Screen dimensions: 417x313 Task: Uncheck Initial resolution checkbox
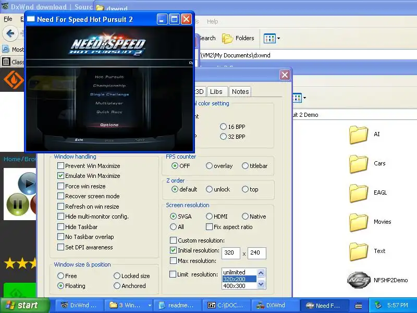(173, 250)
